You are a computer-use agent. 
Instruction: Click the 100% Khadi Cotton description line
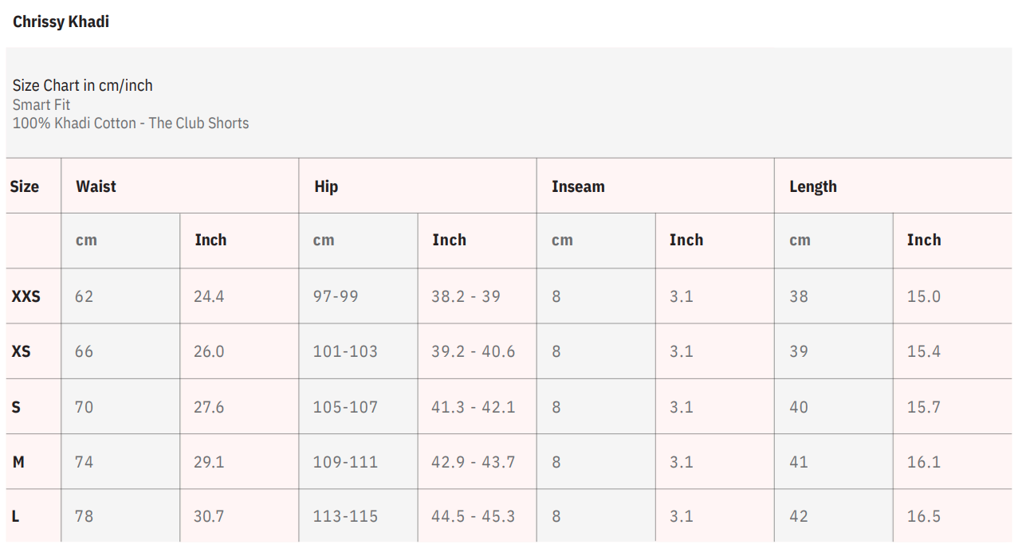point(131,123)
